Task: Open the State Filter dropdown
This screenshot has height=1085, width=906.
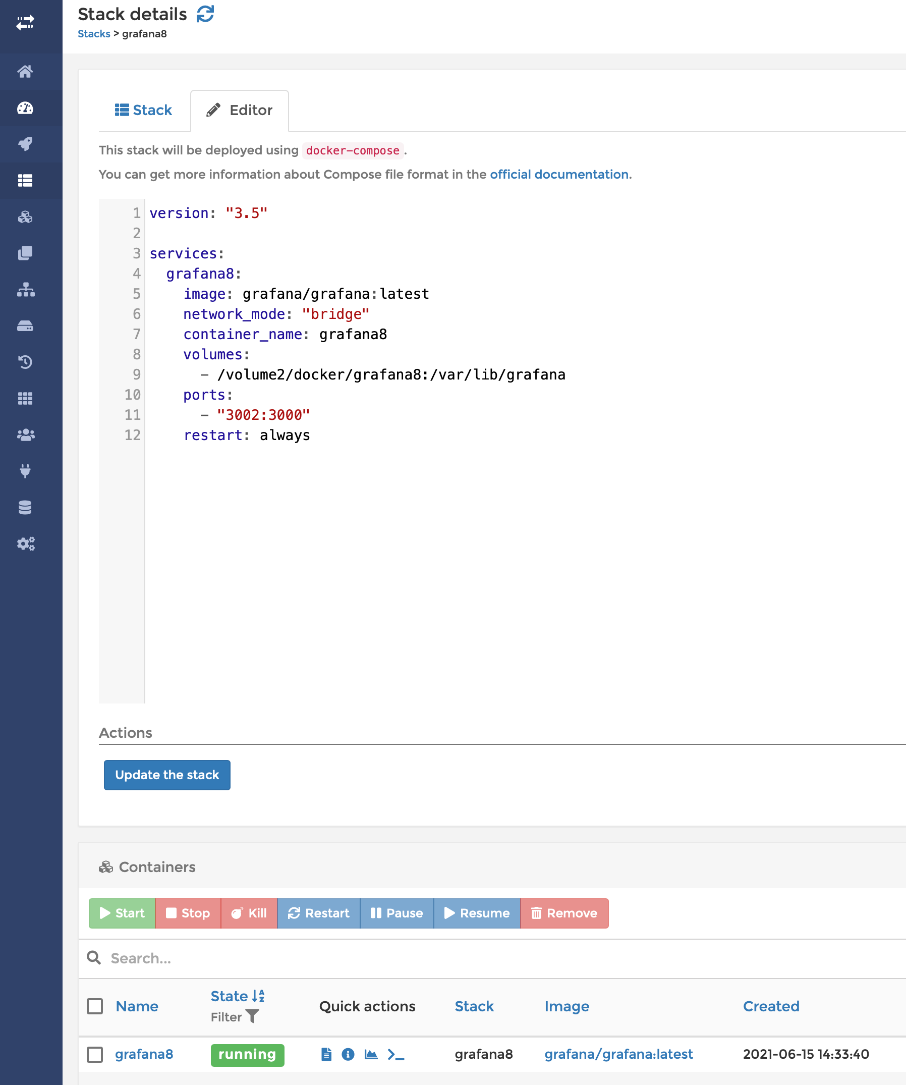Action: (x=235, y=1016)
